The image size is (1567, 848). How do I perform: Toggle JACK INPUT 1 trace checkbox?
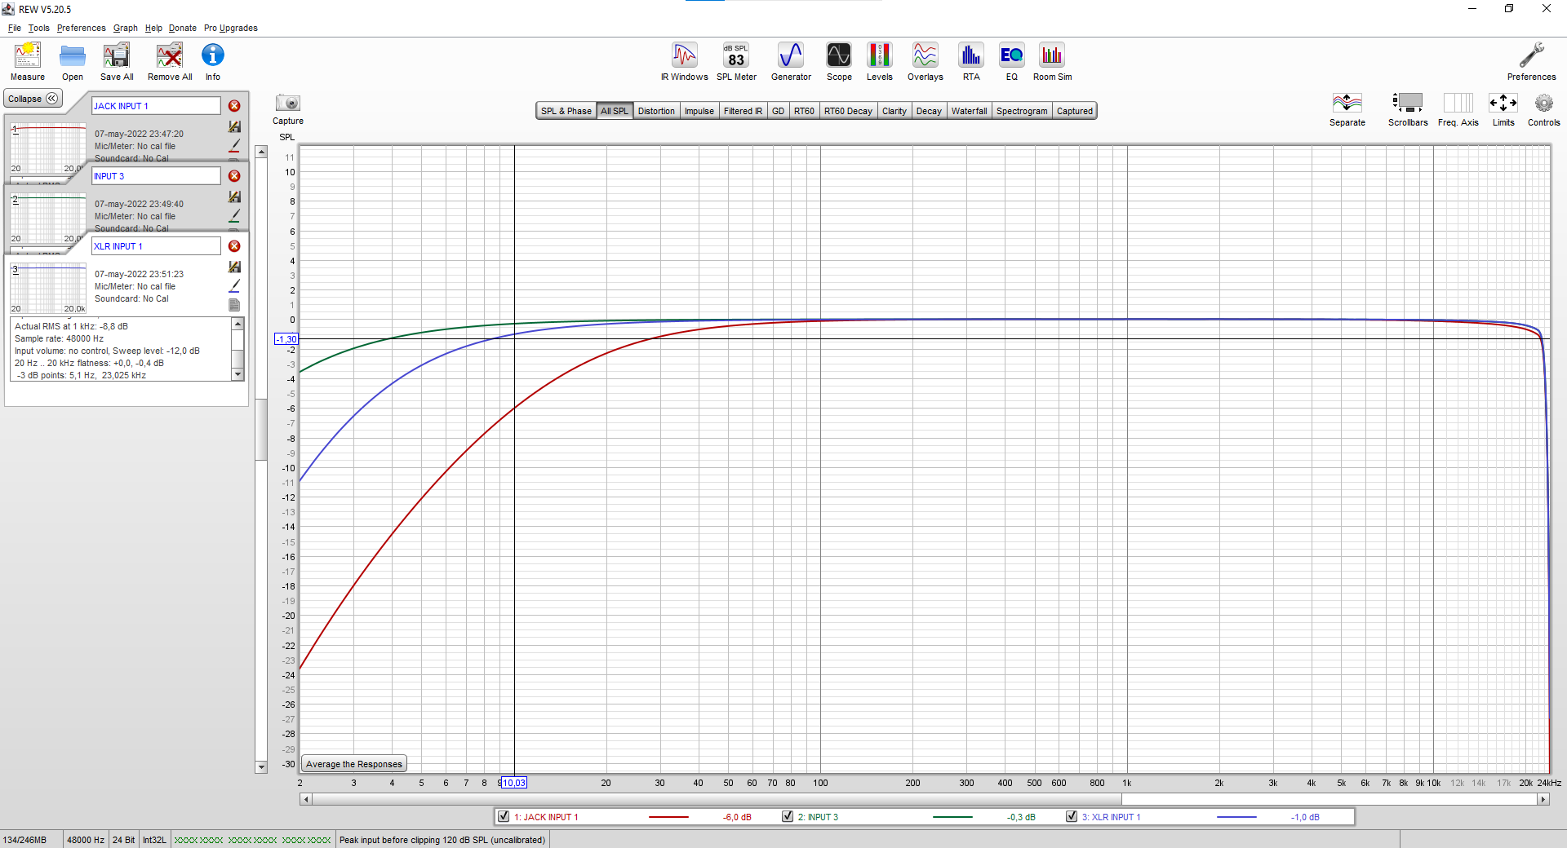(x=504, y=816)
